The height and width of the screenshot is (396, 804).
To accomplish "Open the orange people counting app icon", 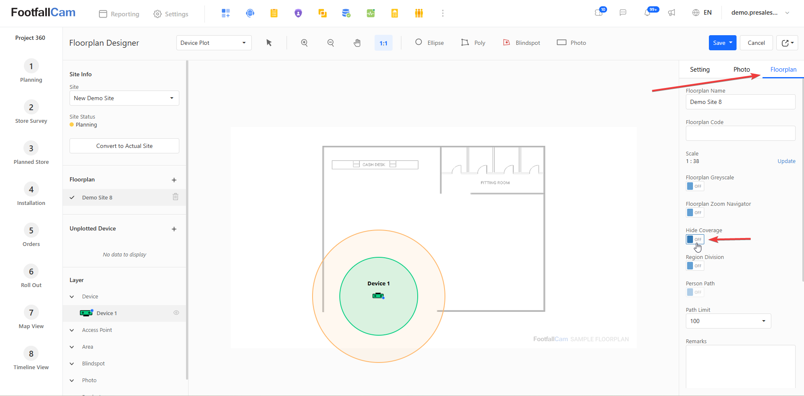I will coord(419,13).
